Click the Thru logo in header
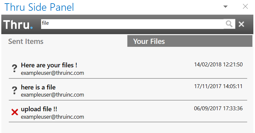 pos(18,25)
